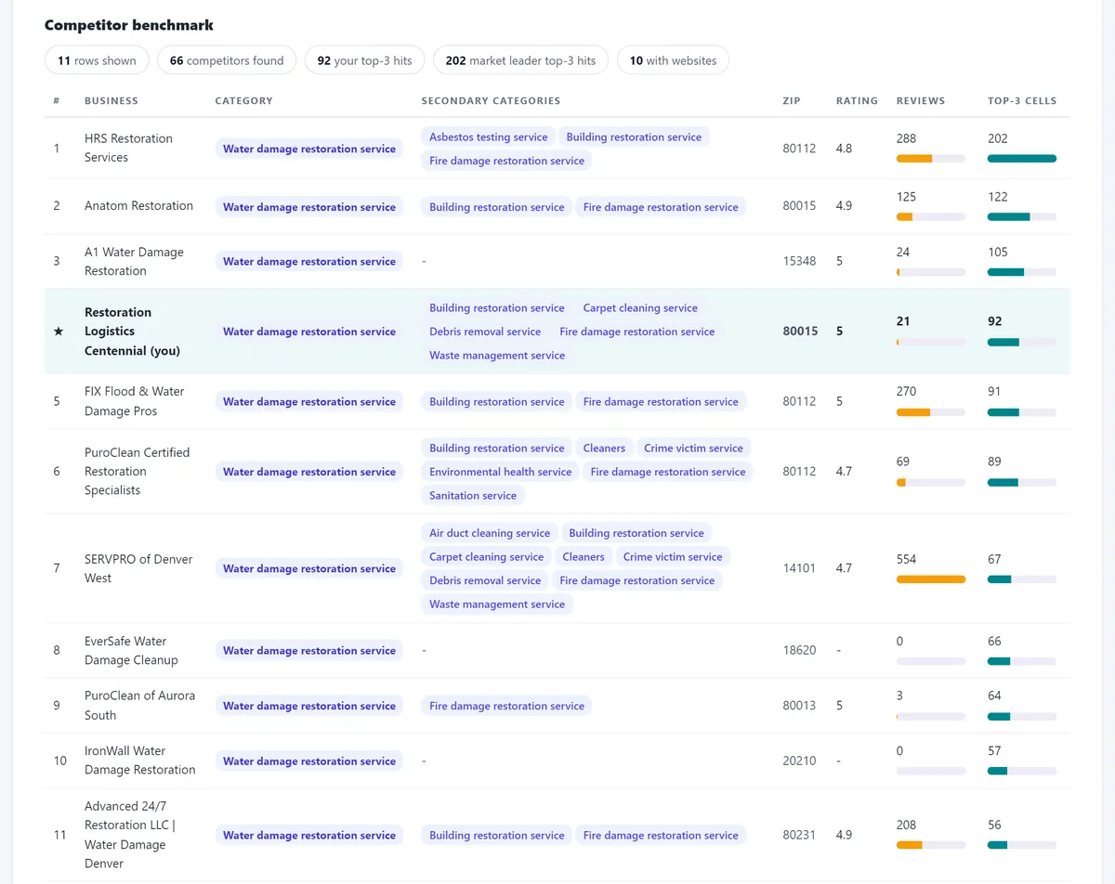The image size is (1115, 884).
Task: Click PuroClean of Aurora's Fire damage tag
Action: pos(506,706)
